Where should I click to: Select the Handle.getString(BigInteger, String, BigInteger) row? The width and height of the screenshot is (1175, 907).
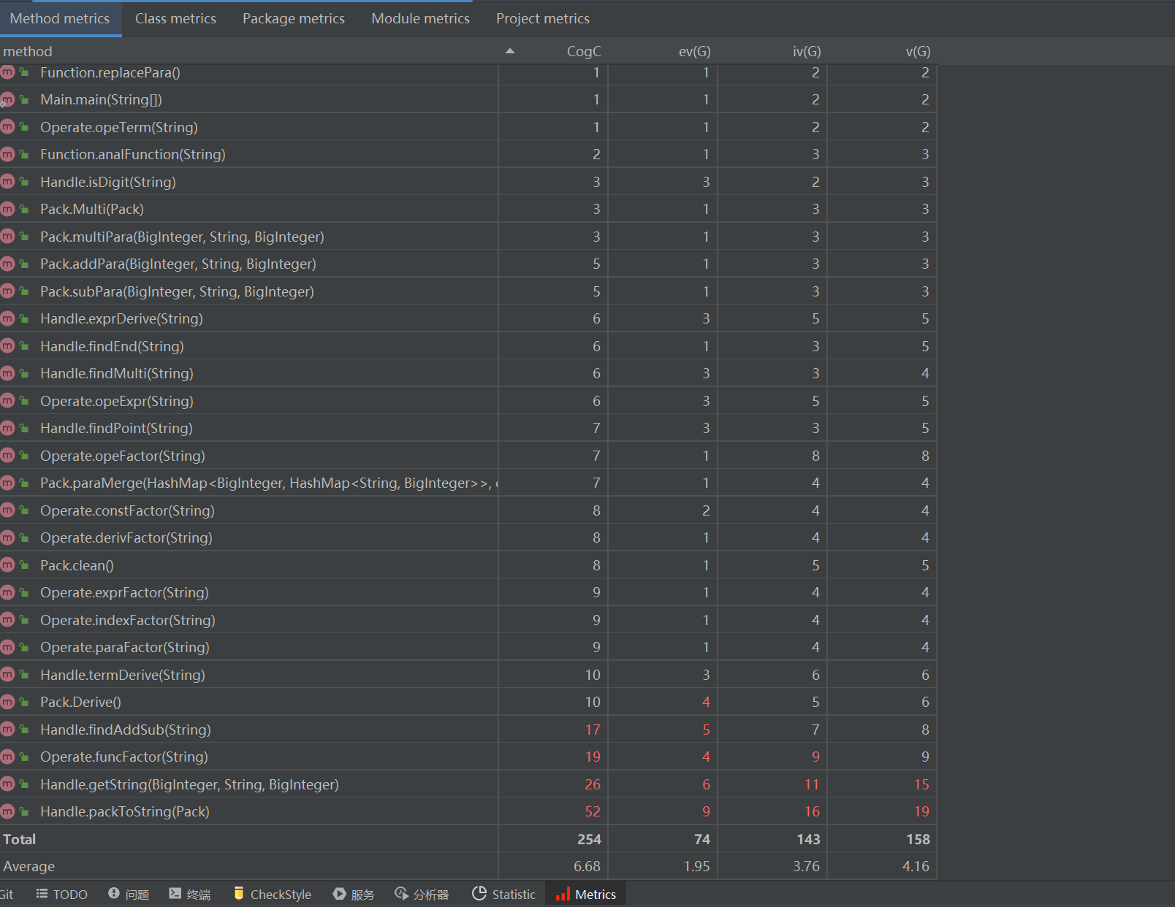click(468, 784)
